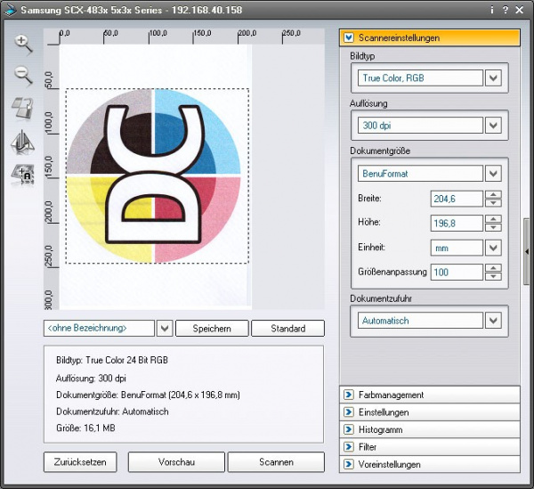The height and width of the screenshot is (489, 534).
Task: Open the Auflösung 300 dpi dropdown
Action: [x=494, y=126]
